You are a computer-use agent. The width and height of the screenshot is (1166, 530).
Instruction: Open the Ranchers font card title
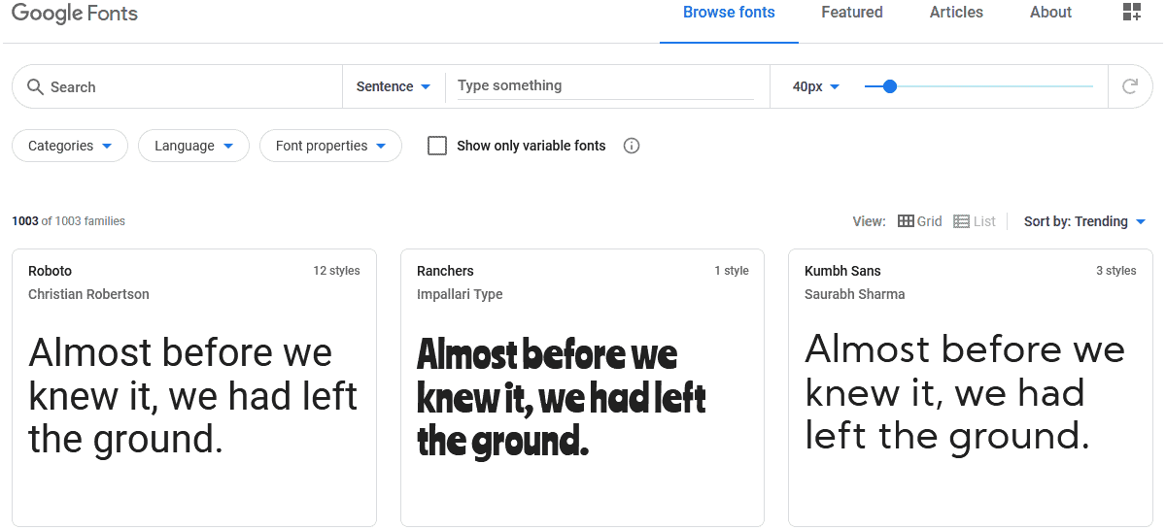click(445, 271)
